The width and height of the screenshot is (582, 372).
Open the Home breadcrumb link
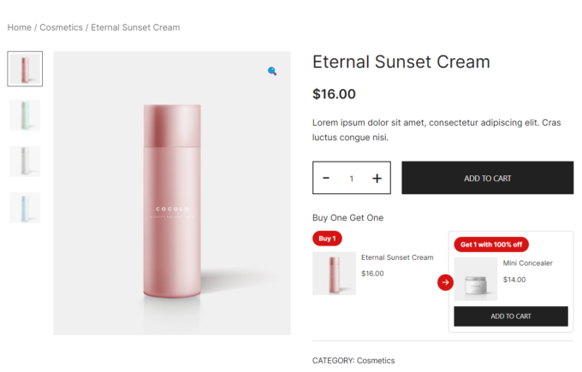[20, 27]
